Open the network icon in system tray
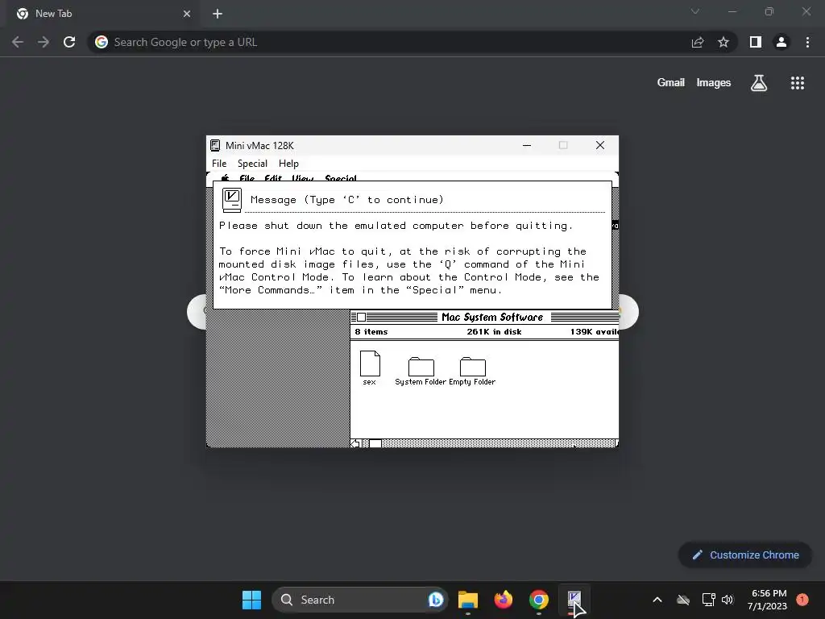The image size is (825, 619). tap(709, 600)
